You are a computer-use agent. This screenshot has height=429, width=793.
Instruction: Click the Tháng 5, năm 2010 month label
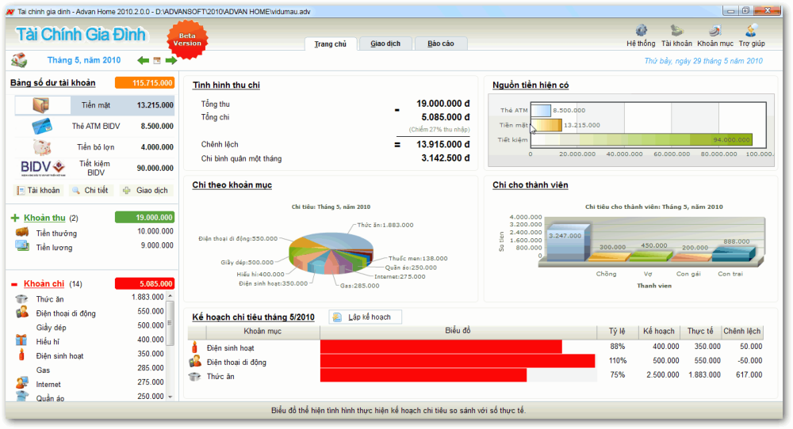[x=84, y=60]
